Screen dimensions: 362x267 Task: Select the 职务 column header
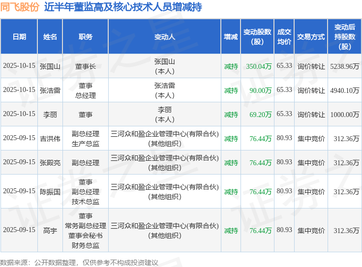point(86,37)
